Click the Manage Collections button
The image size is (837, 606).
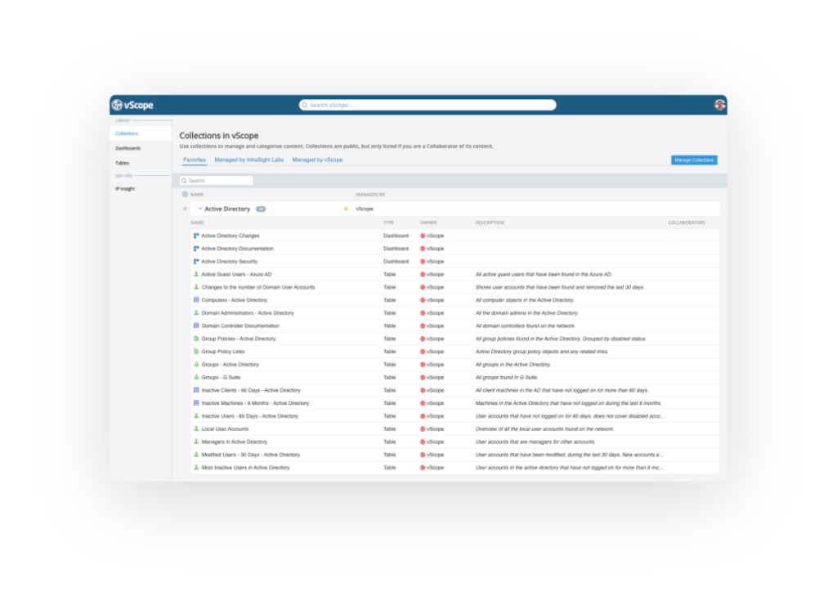[693, 159]
